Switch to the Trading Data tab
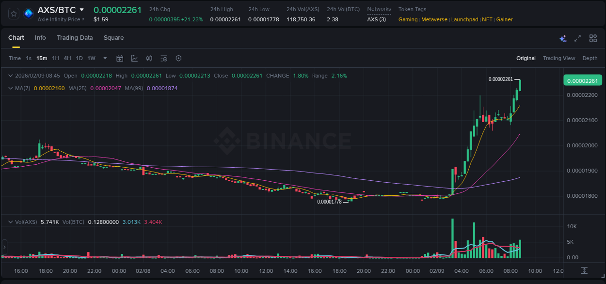606x284 pixels. (75, 38)
